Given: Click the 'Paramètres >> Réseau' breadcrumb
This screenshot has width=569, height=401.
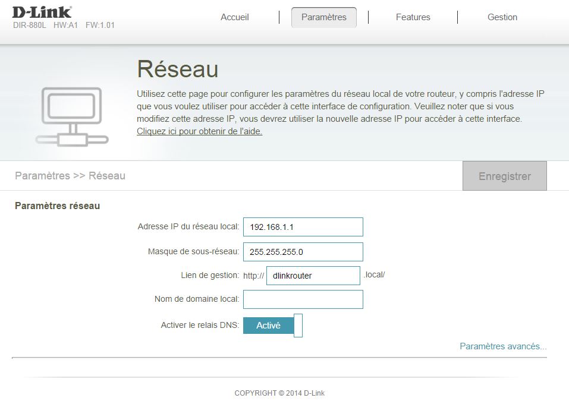Looking at the screenshot, I should click(70, 176).
